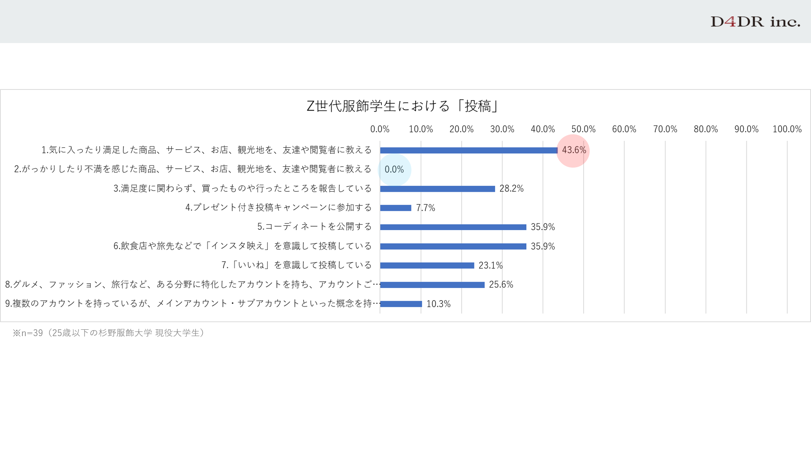
Task: Click the 35.9% label beside コーディネートを公開する
Action: (543, 227)
